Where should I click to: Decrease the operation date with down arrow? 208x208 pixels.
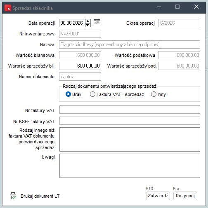tap(88, 25)
